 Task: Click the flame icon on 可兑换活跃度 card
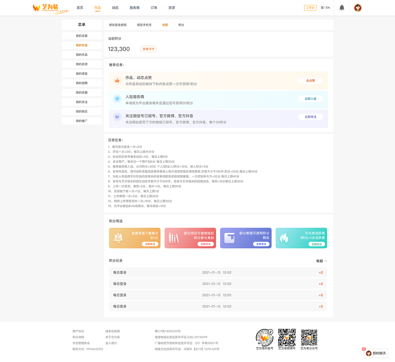click(284, 238)
